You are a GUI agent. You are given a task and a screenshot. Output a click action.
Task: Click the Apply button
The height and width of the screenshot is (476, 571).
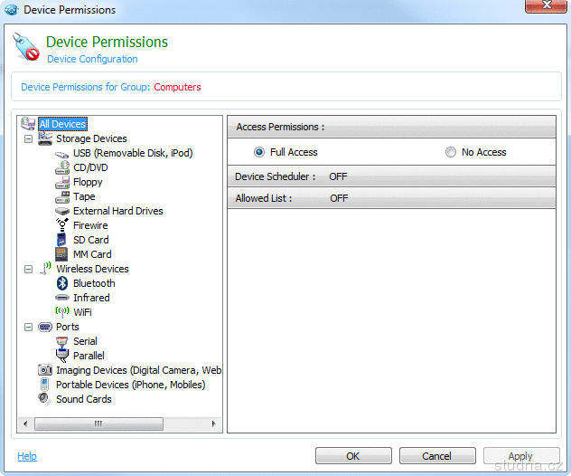pyautogui.click(x=521, y=456)
